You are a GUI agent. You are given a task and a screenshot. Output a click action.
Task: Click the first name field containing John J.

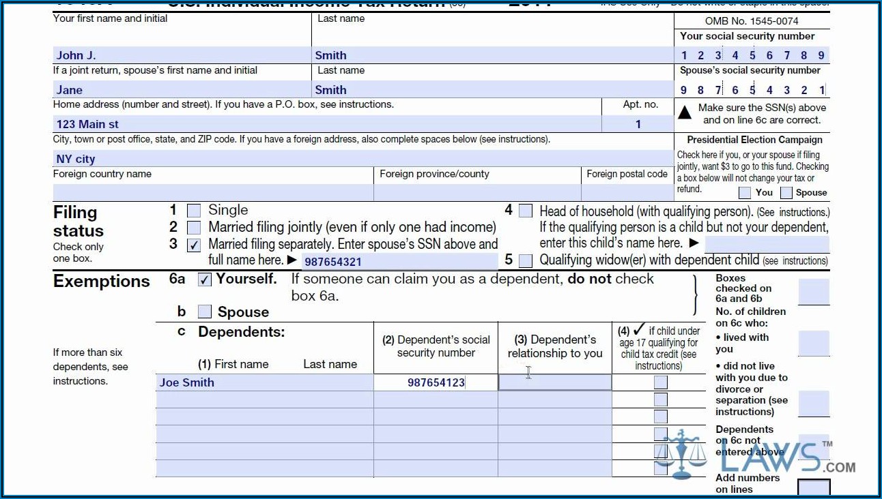pyautogui.click(x=182, y=55)
